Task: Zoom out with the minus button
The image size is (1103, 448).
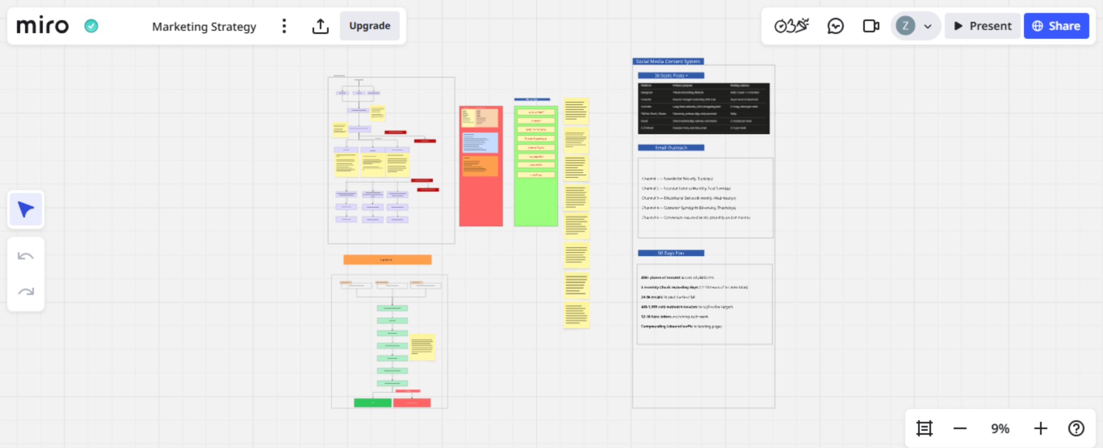Action: (x=960, y=428)
